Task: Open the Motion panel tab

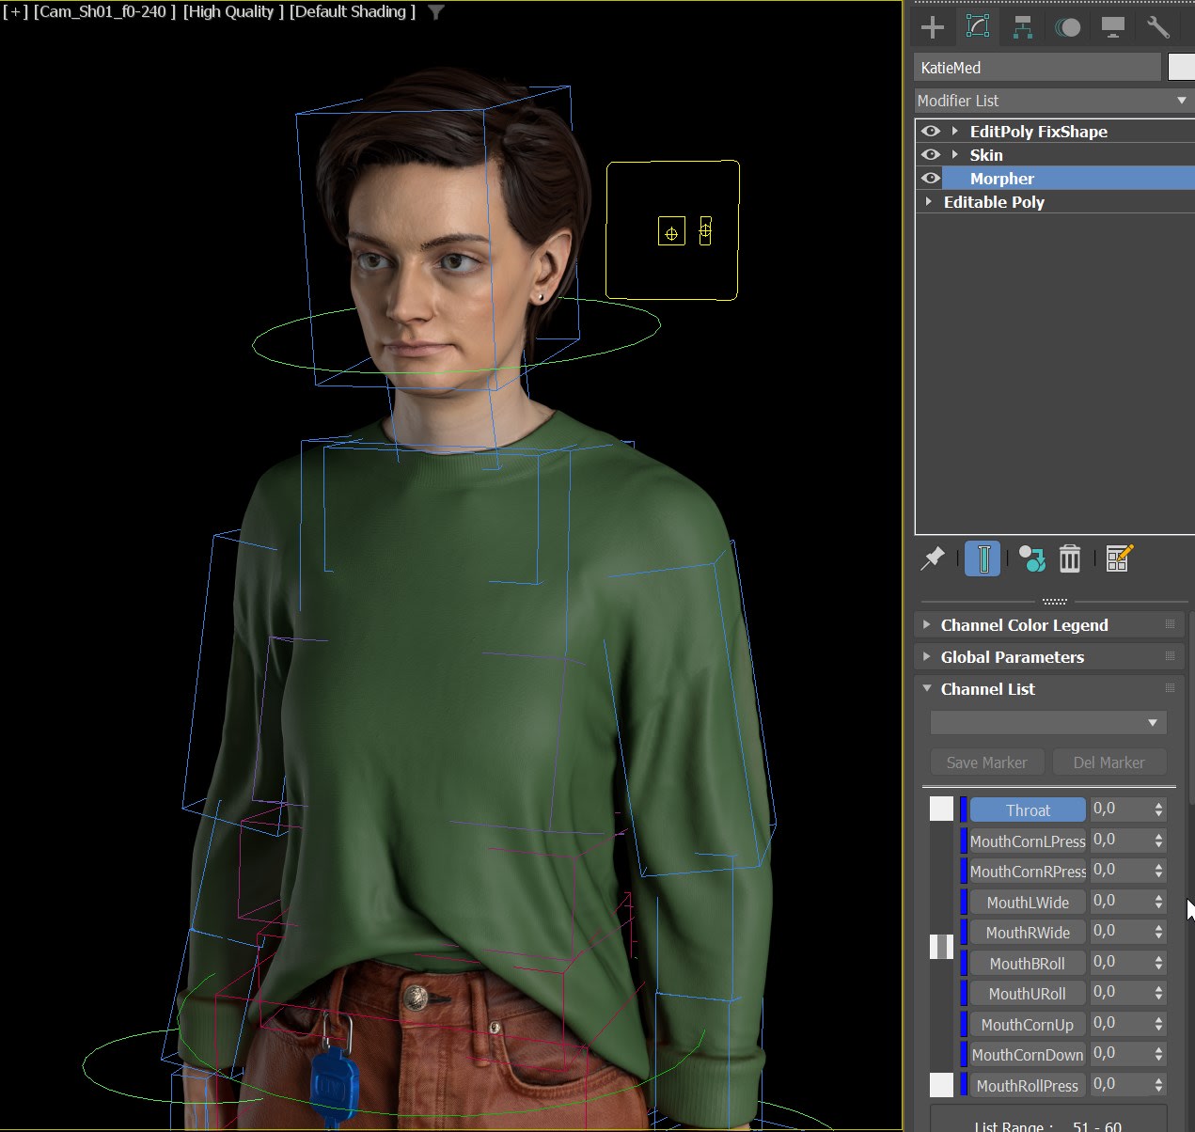Action: point(1067,27)
